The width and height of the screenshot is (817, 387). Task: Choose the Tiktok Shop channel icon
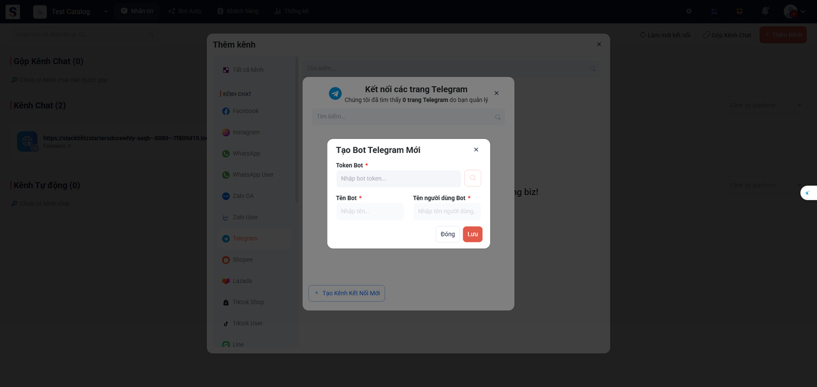point(226,302)
